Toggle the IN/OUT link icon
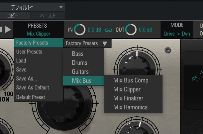 click(109, 30)
